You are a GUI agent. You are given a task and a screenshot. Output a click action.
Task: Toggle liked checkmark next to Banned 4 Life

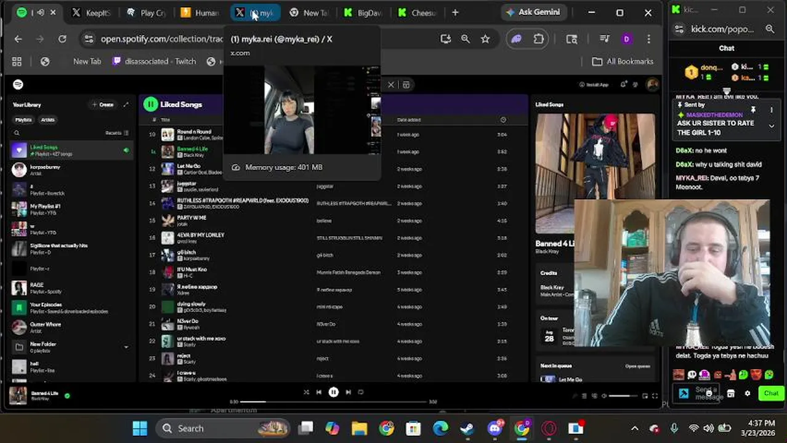point(67,396)
